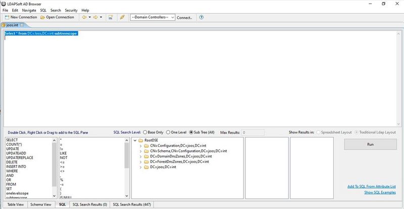The width and height of the screenshot is (404, 209).
Task: Select CN=Schema,CN=Configuration,DC=joos,DC=int tree item
Action: 188,151
